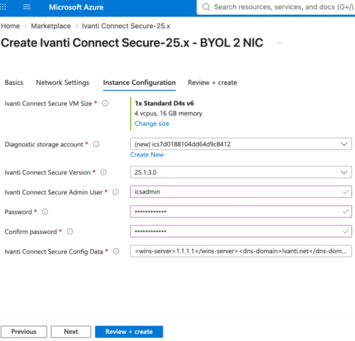Open the Azure apps grid icon
Screen dimensions: 355x341
tap(3, 7)
